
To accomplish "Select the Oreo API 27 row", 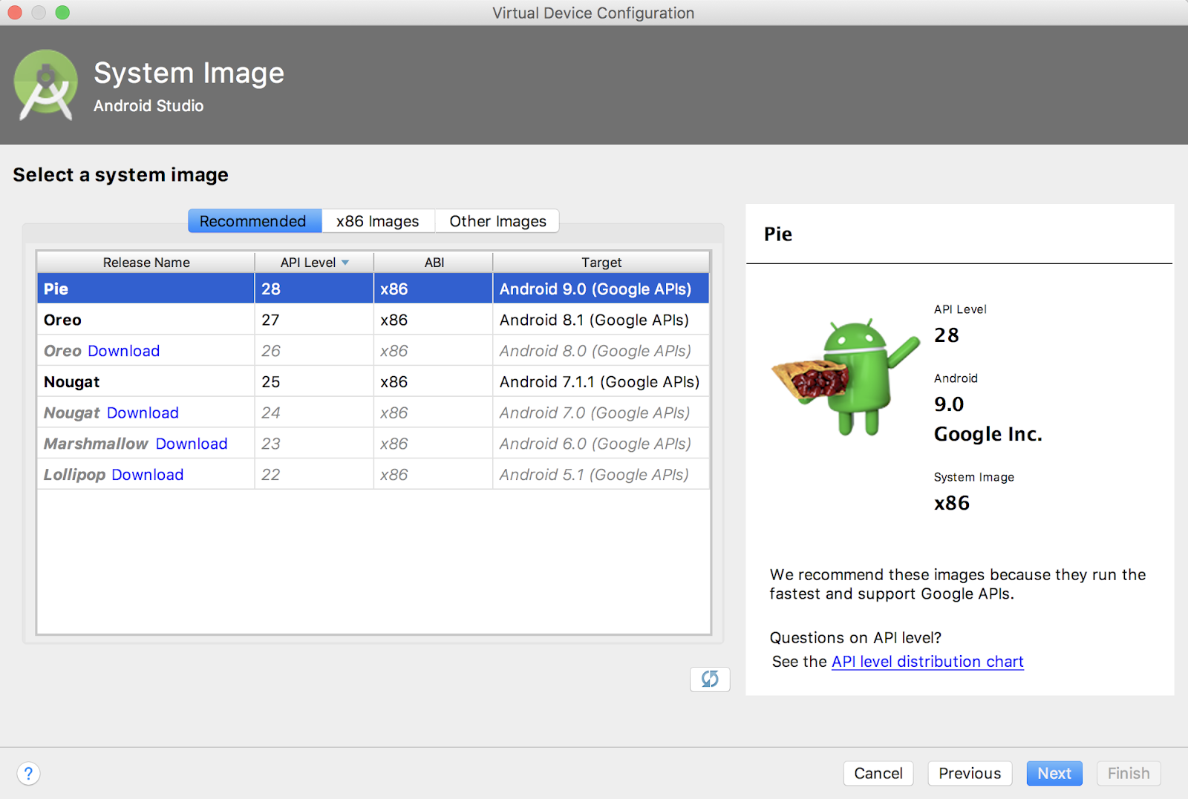I will tap(373, 320).
